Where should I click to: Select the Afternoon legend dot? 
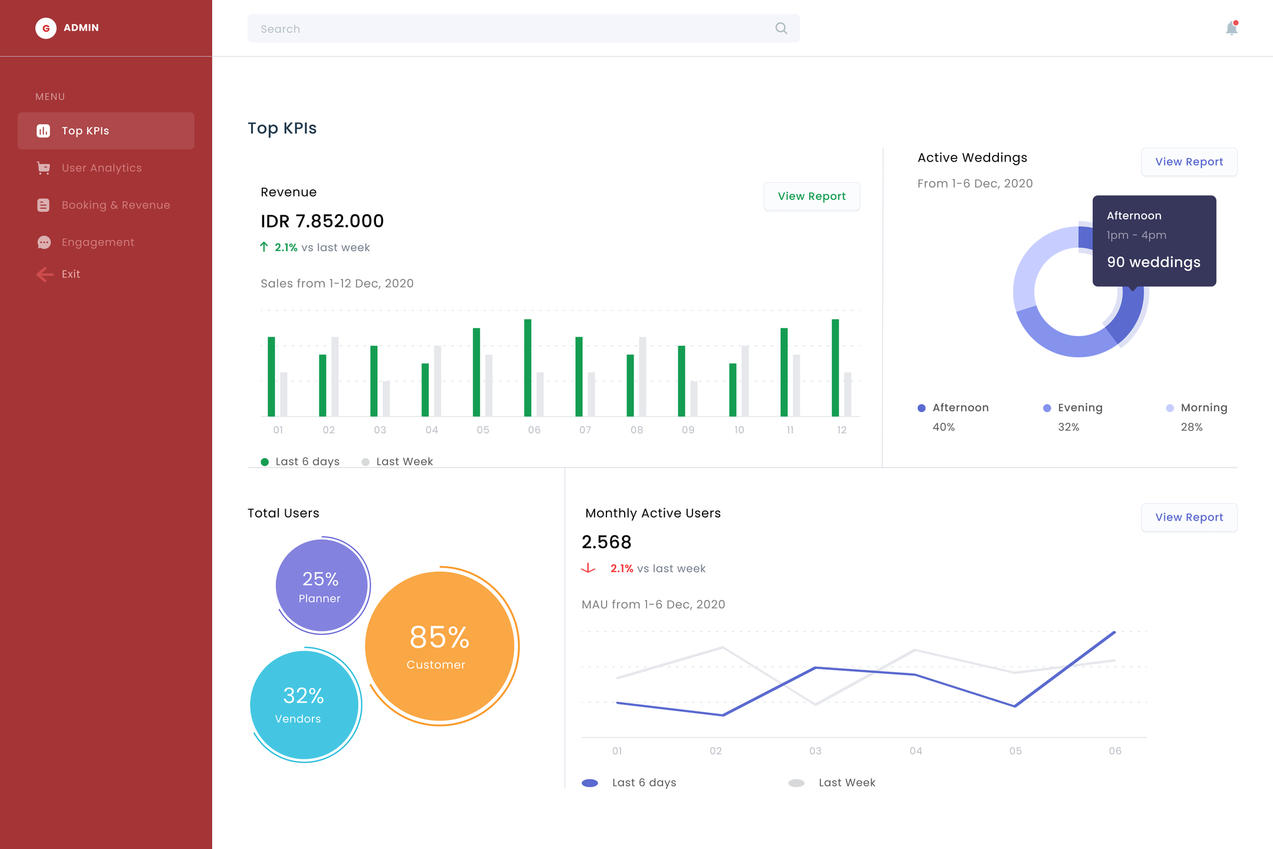coord(922,408)
